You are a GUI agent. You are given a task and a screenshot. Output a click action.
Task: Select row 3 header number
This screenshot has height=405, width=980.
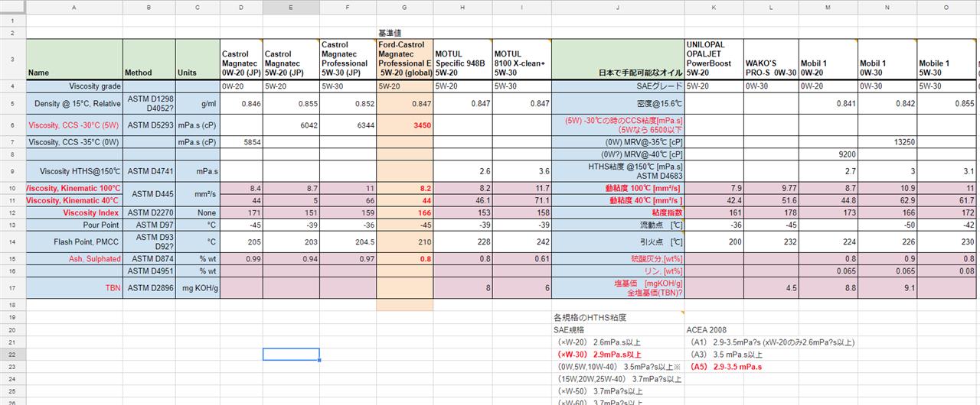pos(12,59)
